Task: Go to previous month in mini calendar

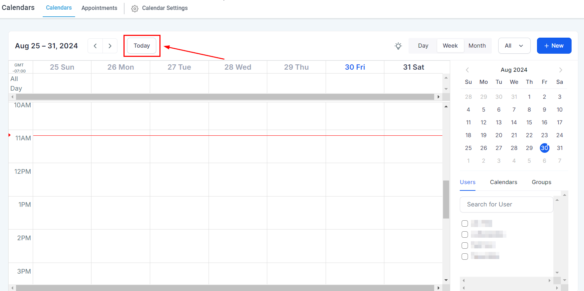Action: [x=467, y=70]
